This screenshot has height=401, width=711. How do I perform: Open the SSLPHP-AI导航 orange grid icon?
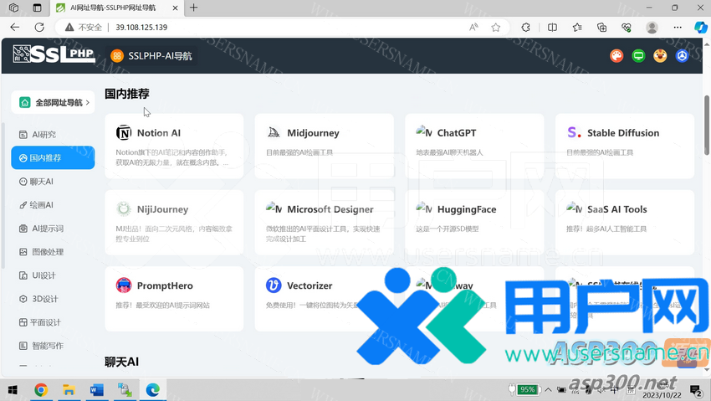[117, 56]
